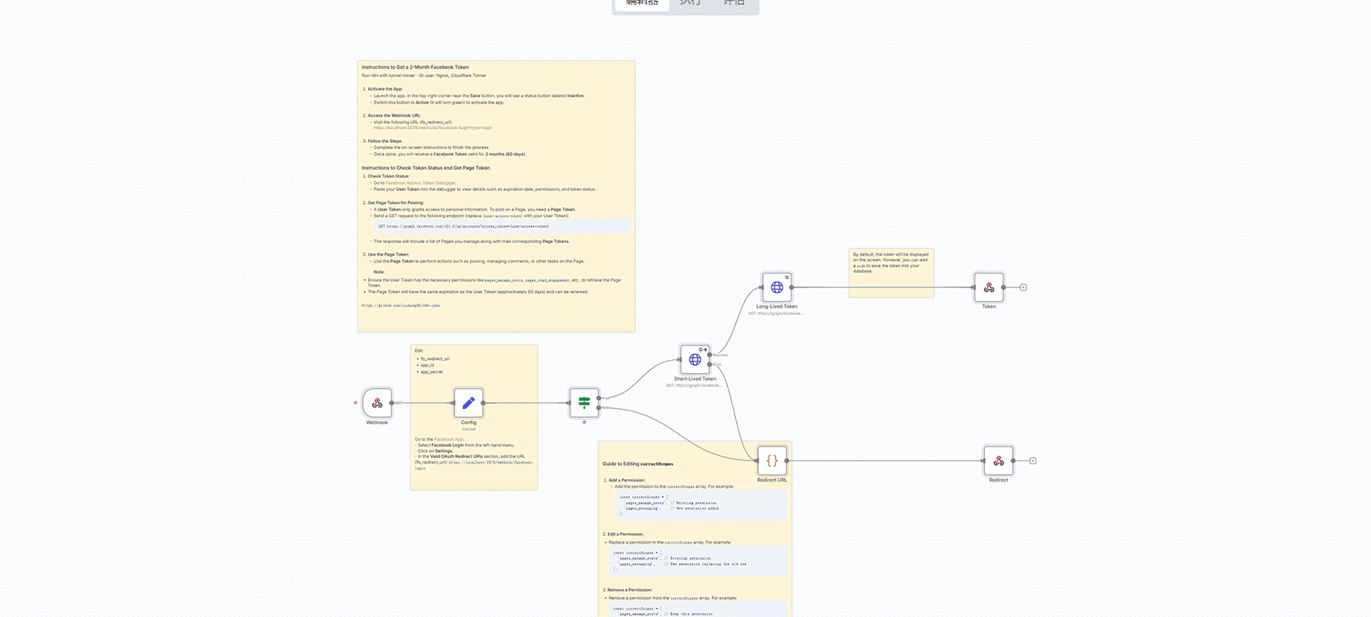The height and width of the screenshot is (617, 1371).
Task: Follow the Facebook App link in Config note
Action: pos(448,439)
